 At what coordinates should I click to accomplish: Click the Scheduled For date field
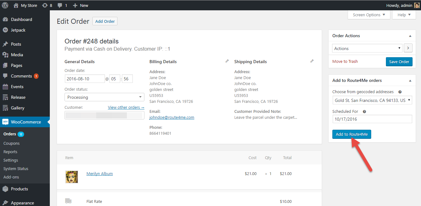pyautogui.click(x=372, y=119)
